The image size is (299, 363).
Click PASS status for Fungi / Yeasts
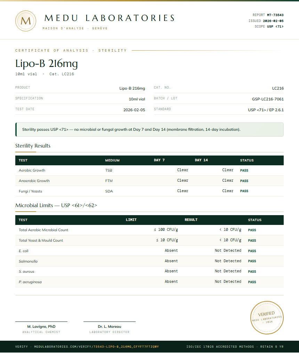[x=244, y=191]
